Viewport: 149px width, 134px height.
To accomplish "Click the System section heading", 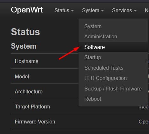I will coord(24,46).
